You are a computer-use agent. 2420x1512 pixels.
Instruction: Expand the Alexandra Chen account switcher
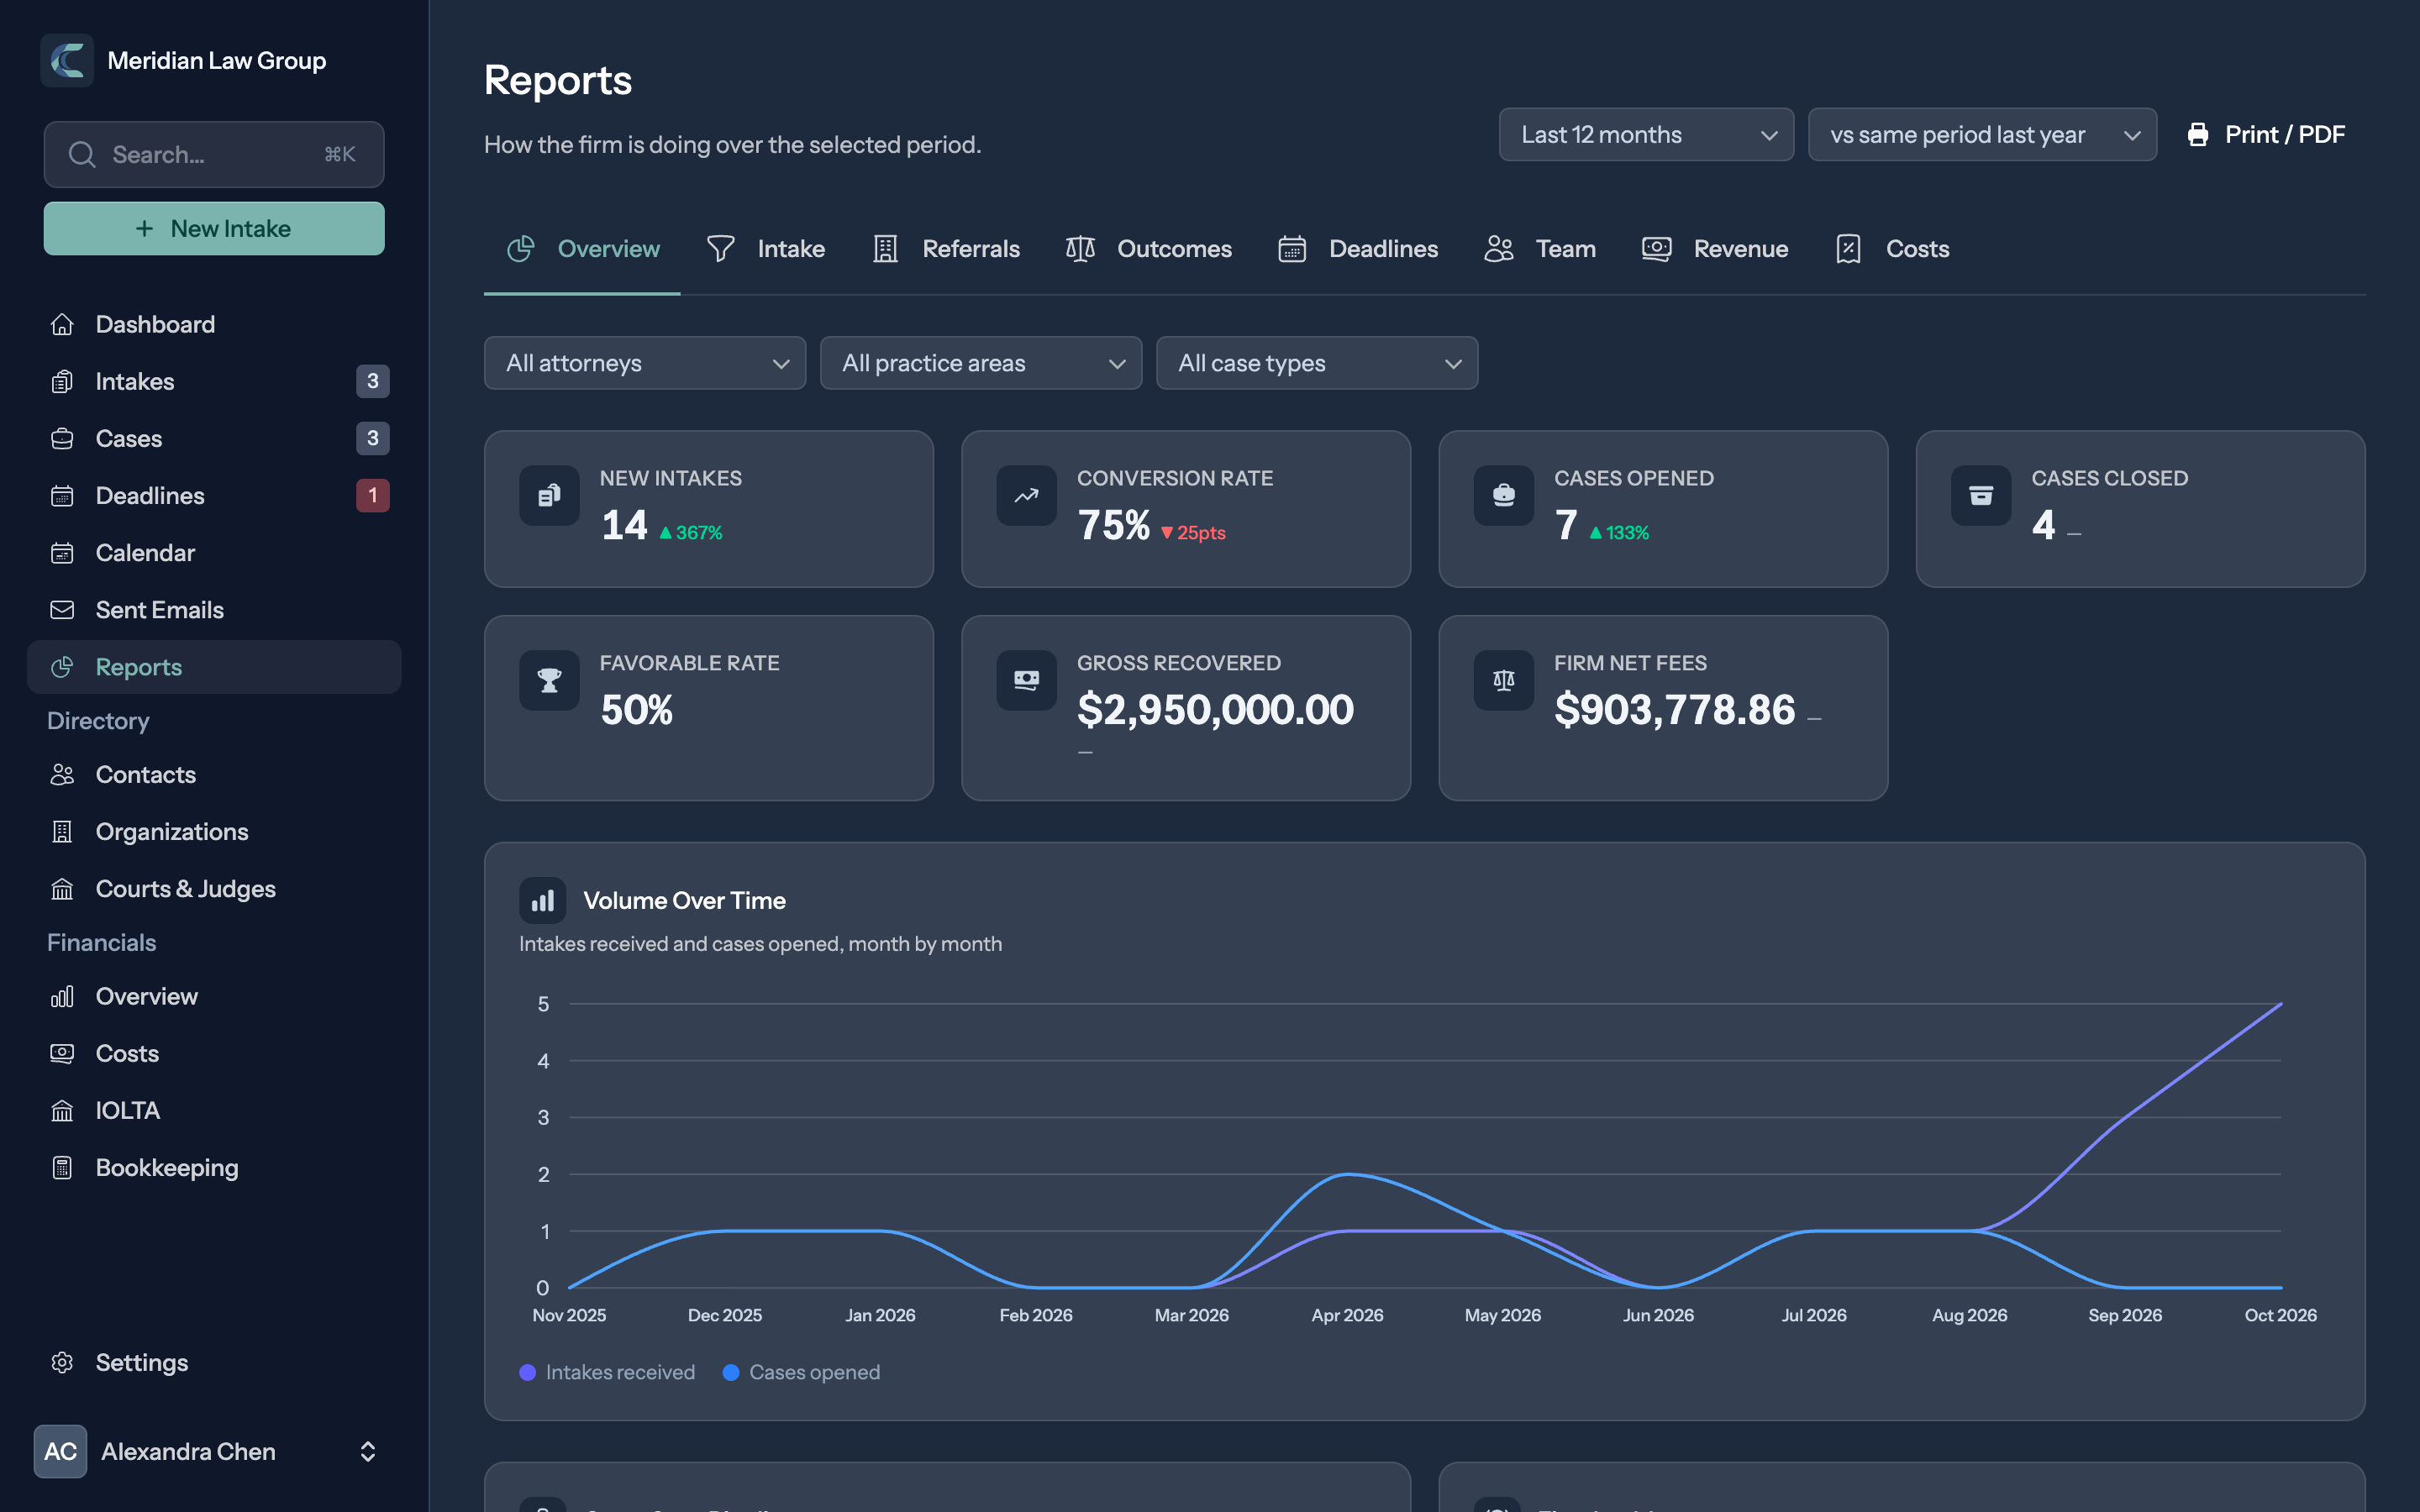point(367,1451)
